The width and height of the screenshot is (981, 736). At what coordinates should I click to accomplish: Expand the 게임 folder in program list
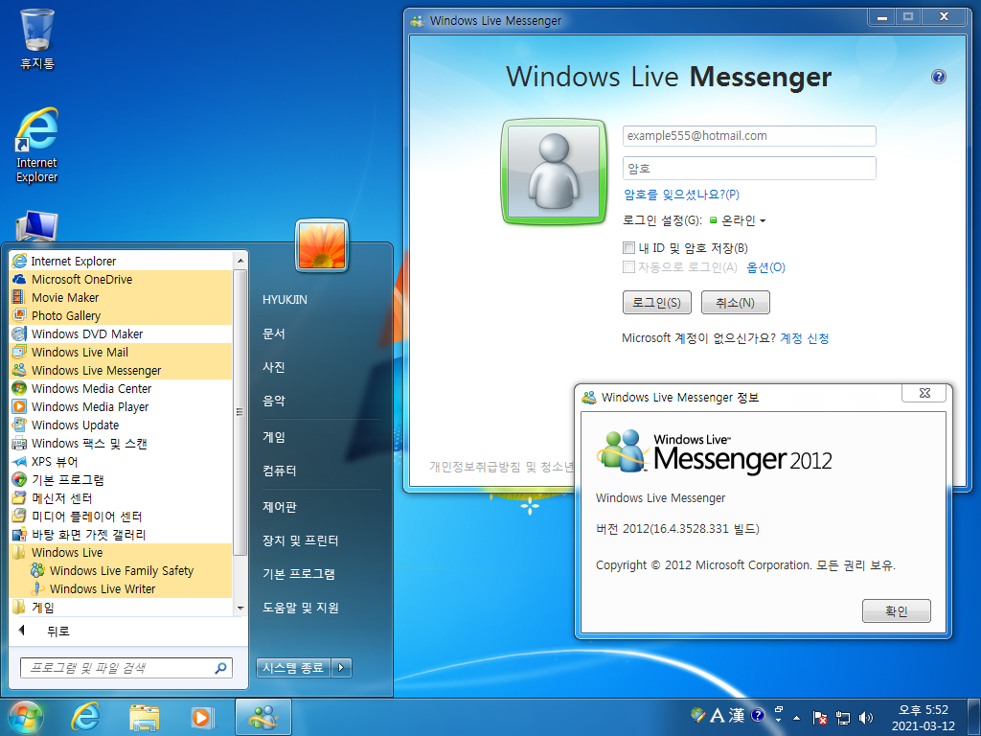122,607
